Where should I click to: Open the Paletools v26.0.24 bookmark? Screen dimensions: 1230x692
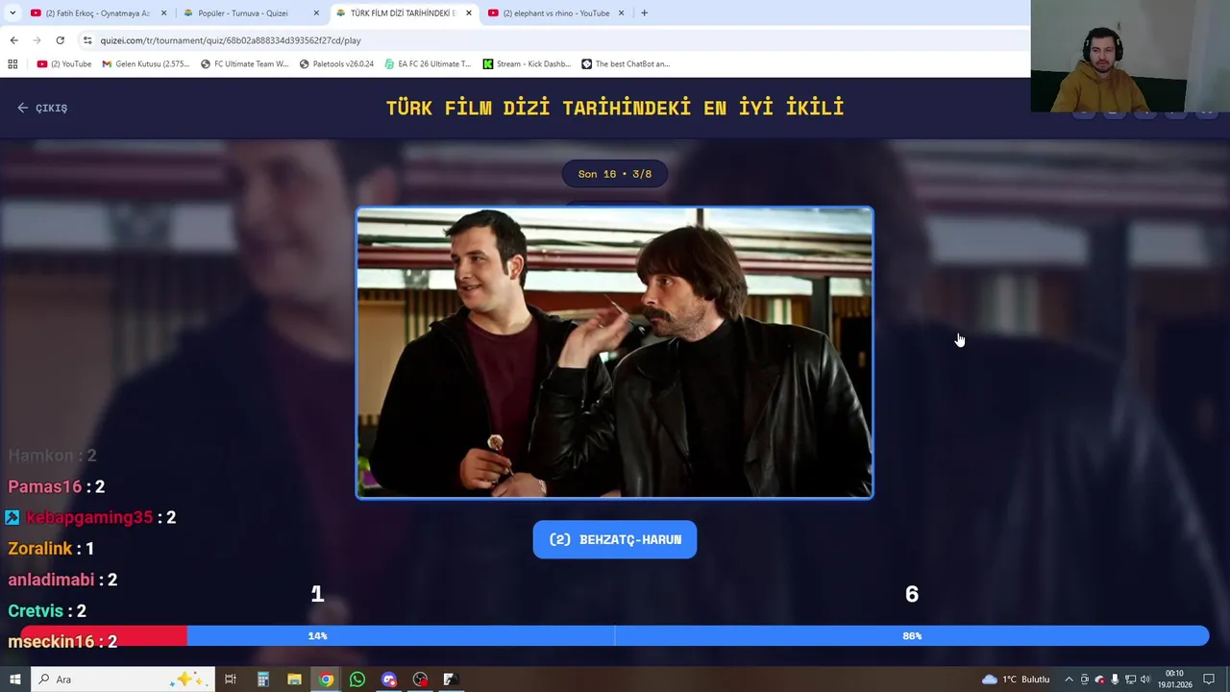(336, 64)
